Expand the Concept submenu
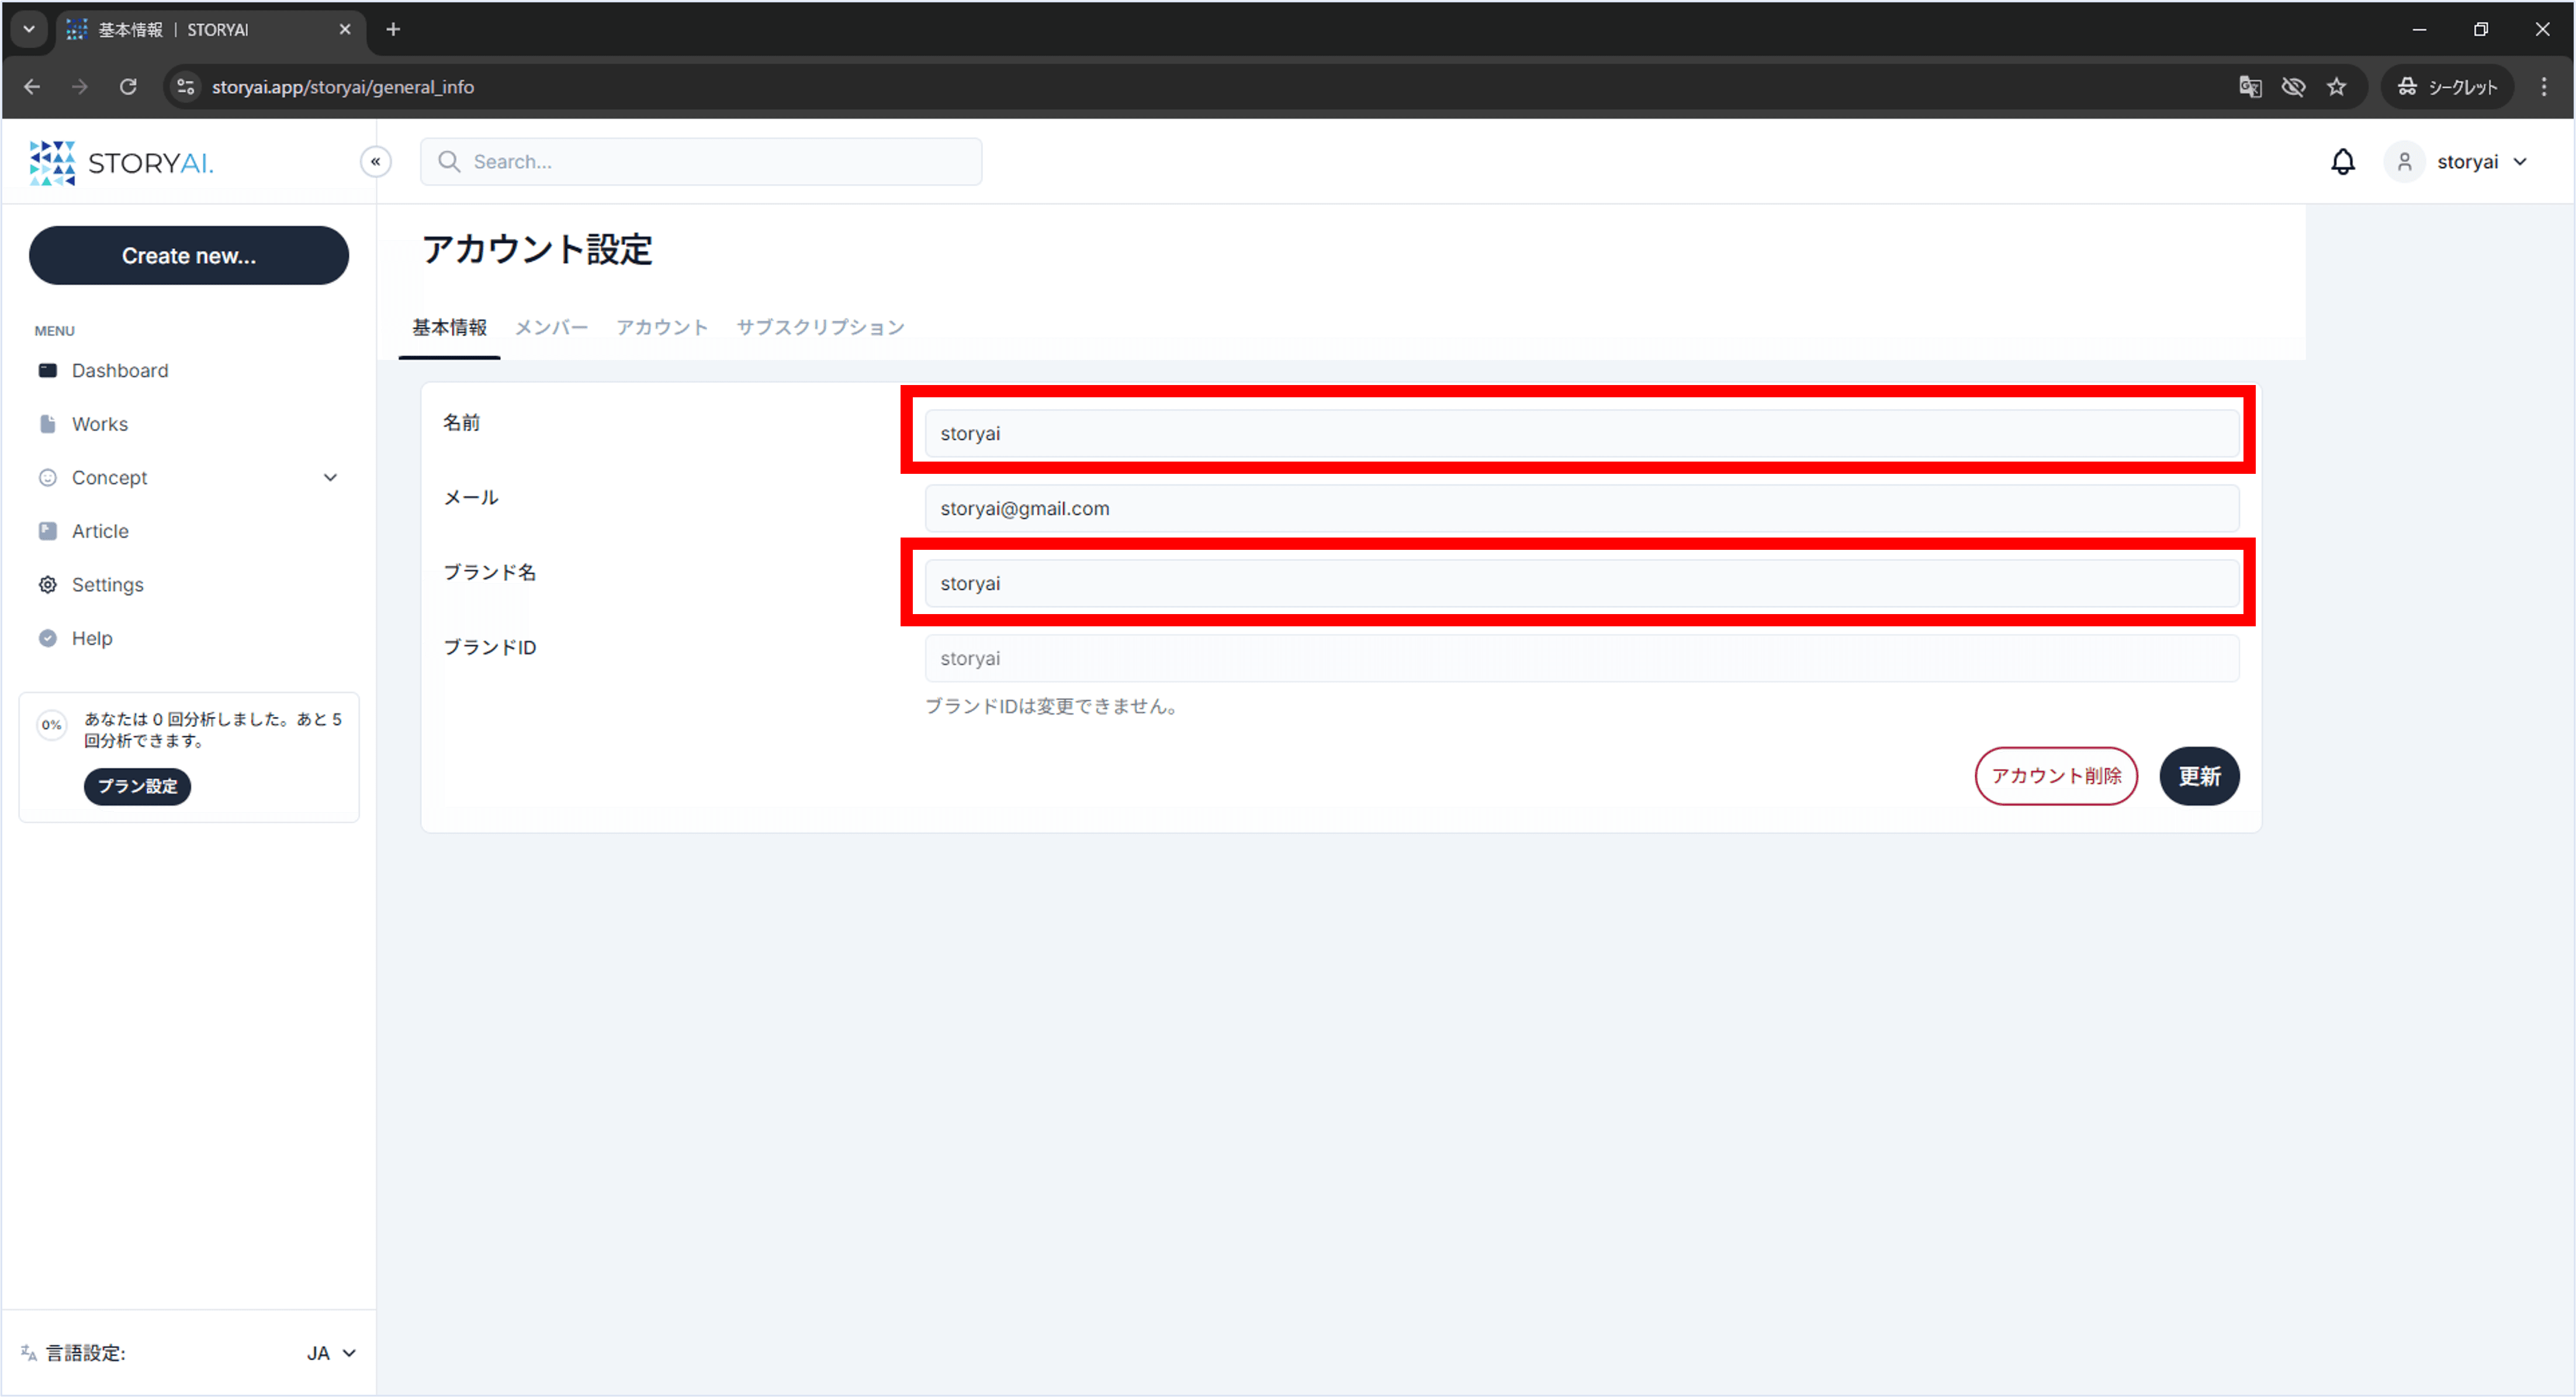This screenshot has width=2576, height=1397. point(330,478)
